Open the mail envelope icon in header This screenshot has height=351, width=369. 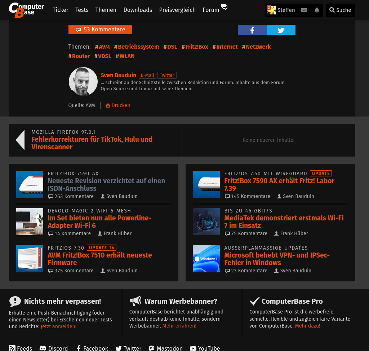point(304,10)
